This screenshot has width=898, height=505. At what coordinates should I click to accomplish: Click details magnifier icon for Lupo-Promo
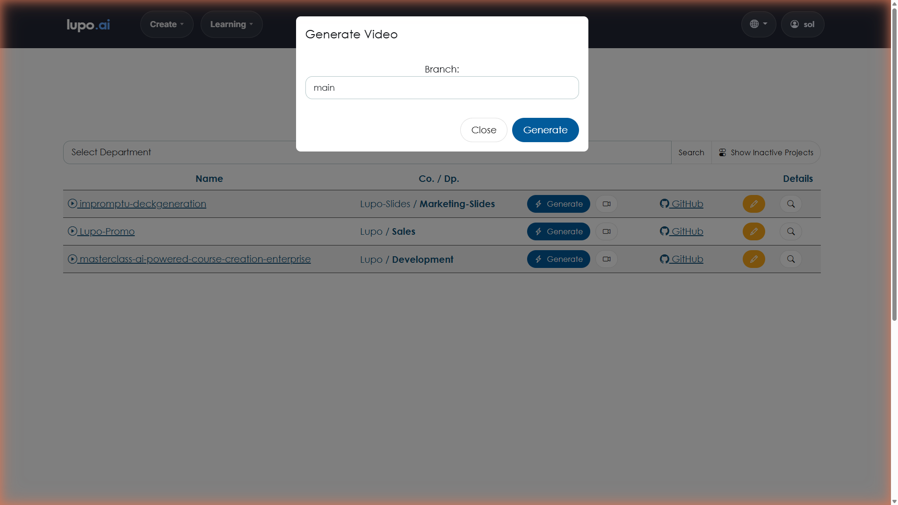(x=791, y=231)
